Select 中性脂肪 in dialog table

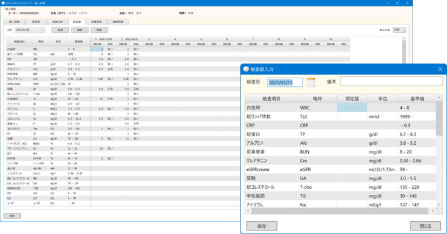[x=256, y=196]
